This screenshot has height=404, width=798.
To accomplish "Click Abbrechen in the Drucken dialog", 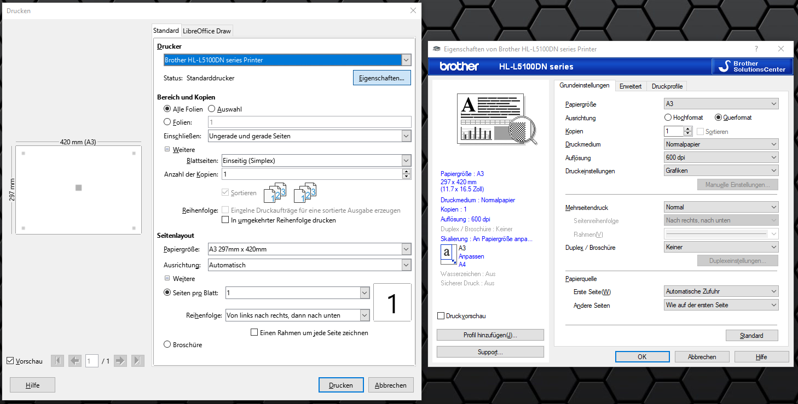I will coord(391,385).
